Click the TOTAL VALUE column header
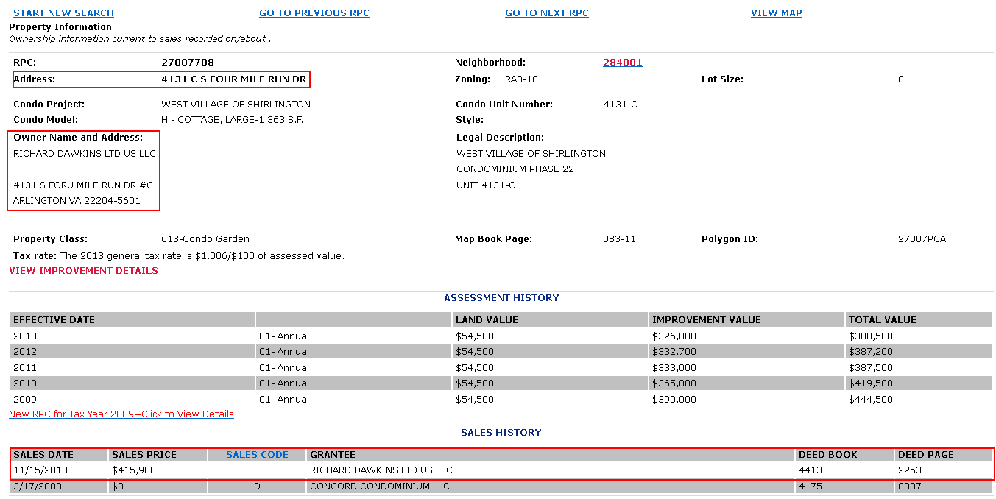The width and height of the screenshot is (996, 499). [882, 320]
